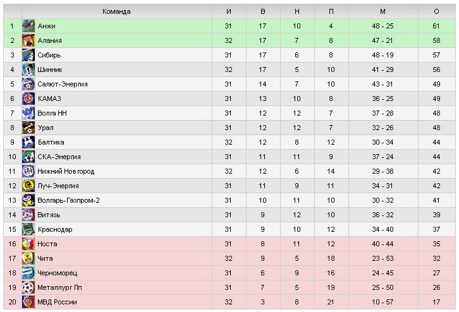Open the Салют-Энергия team page link
Viewport: 459px width, 312px height.
point(62,84)
